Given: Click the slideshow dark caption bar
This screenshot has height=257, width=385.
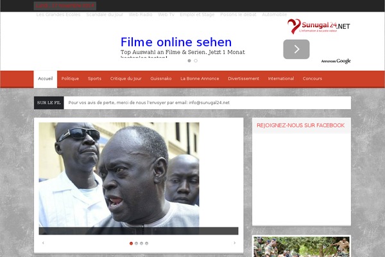Looking at the screenshot, I should (x=139, y=231).
